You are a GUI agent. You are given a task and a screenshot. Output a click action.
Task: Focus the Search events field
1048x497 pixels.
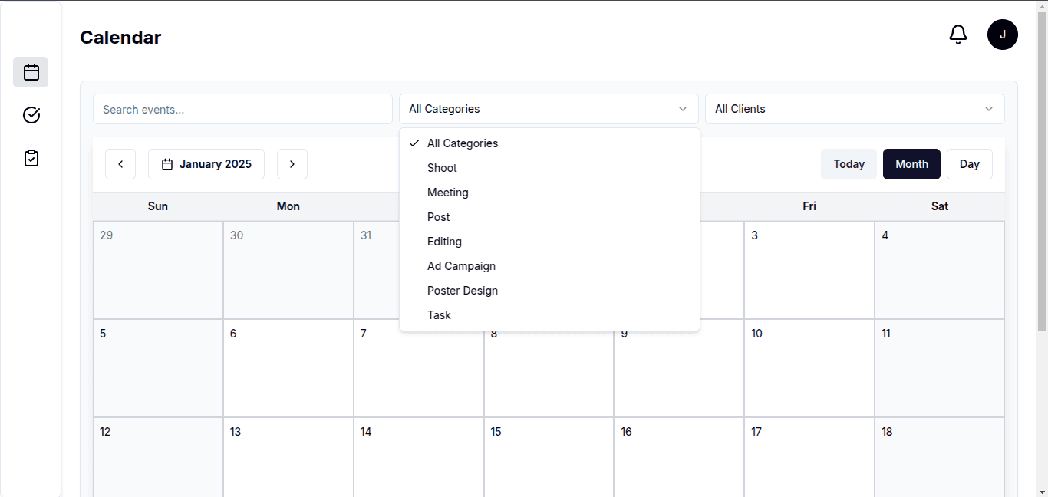[x=242, y=109]
